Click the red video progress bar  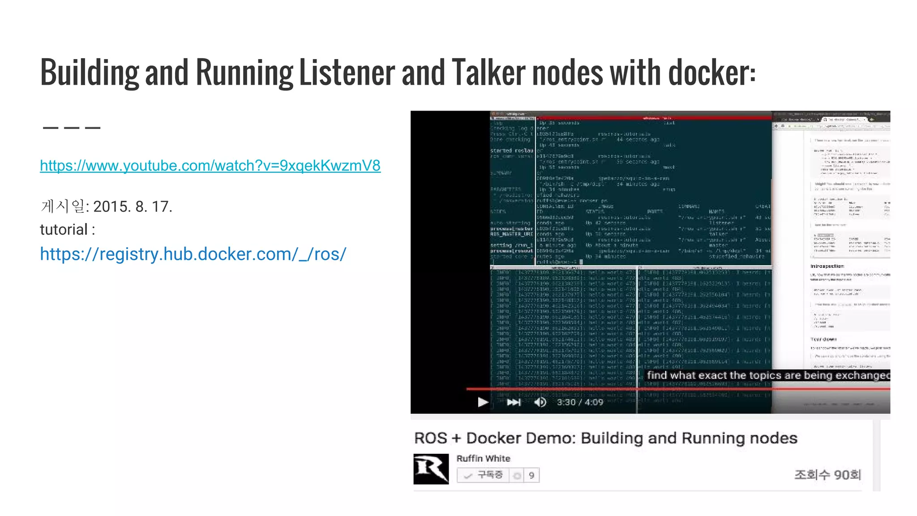coord(678,389)
